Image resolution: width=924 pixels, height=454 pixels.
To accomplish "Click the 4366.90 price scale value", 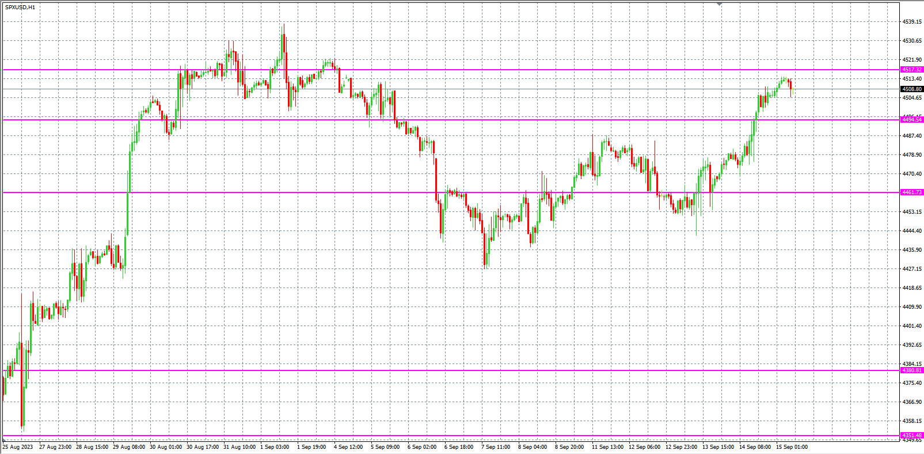I will tap(912, 402).
